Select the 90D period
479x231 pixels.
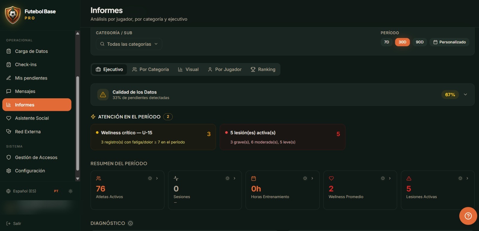point(420,42)
